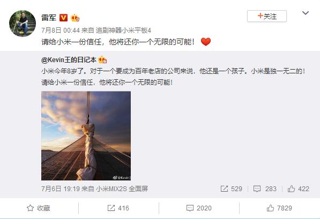Open the 雷军 username link
Image resolution: width=320 pixels, height=219 pixels.
pos(49,18)
